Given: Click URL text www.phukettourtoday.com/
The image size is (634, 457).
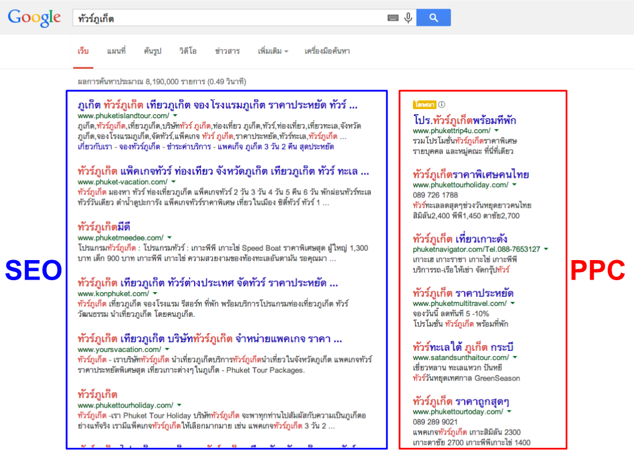Looking at the screenshot, I should tap(458, 411).
